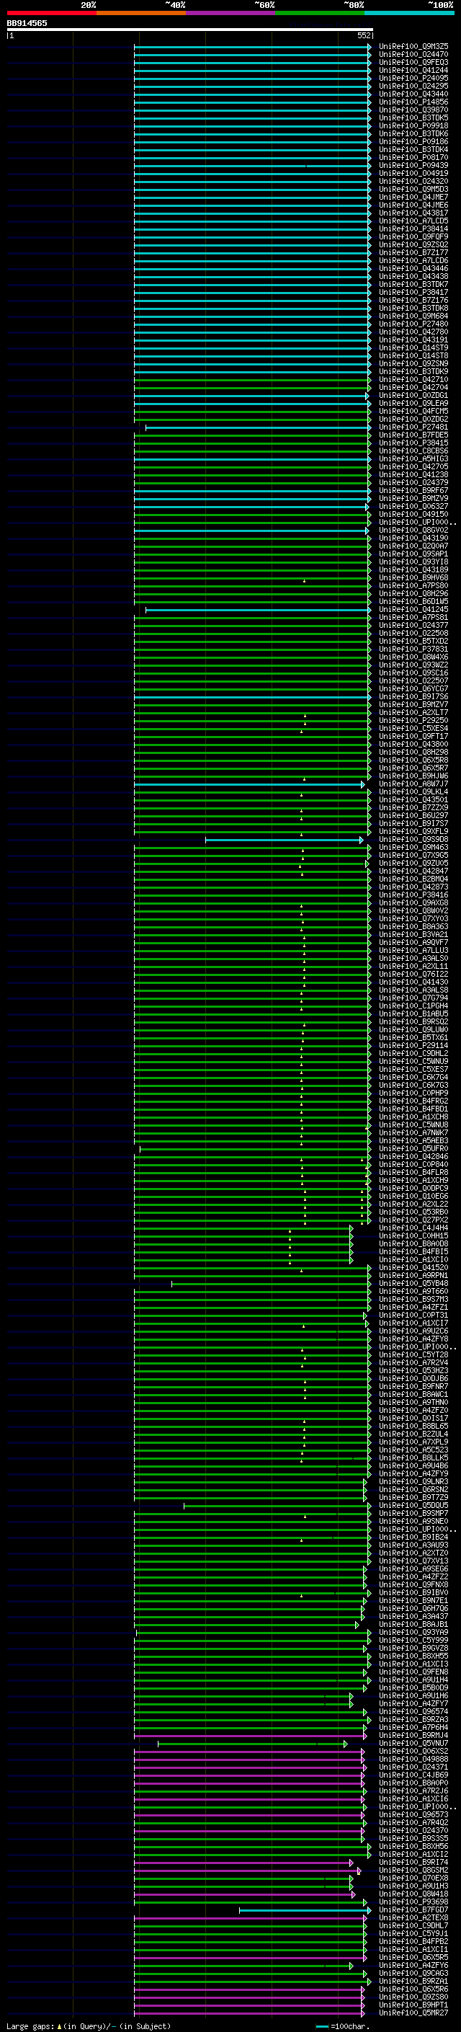Select label UniRef100_B9RF67
Viewport: 461px width, 2032px height.
pos(413,490)
